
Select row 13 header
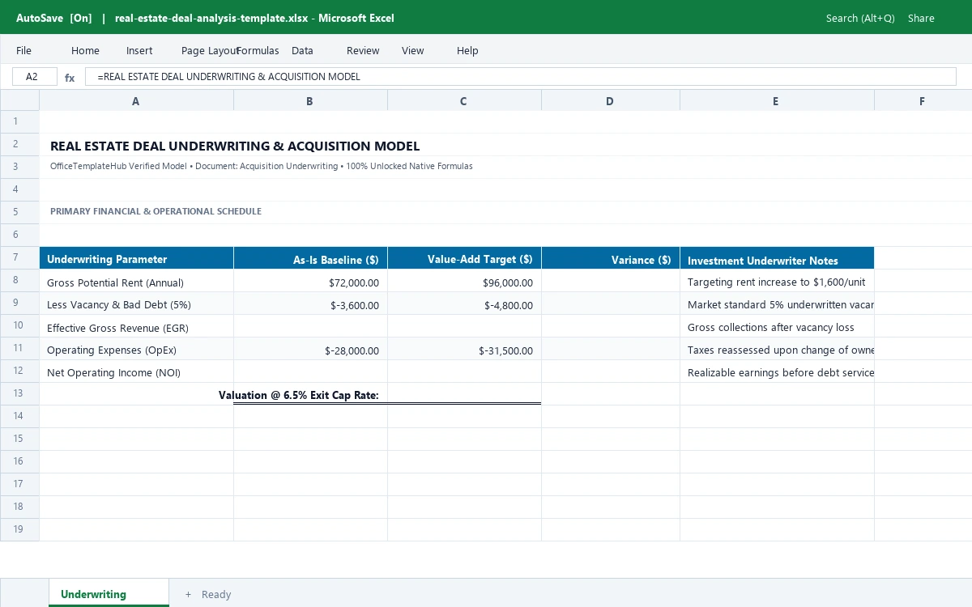pos(19,393)
